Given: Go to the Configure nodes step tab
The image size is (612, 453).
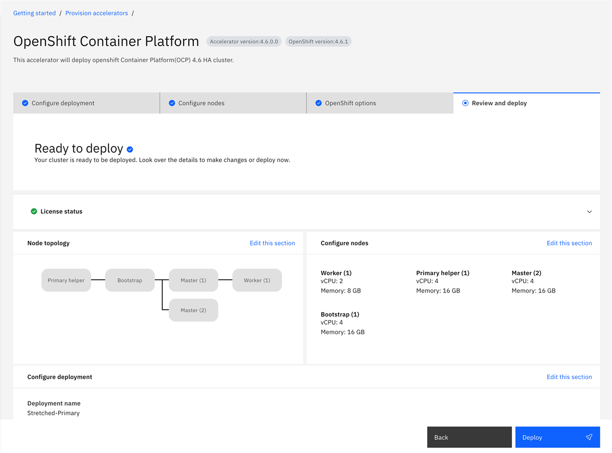Looking at the screenshot, I should click(201, 103).
